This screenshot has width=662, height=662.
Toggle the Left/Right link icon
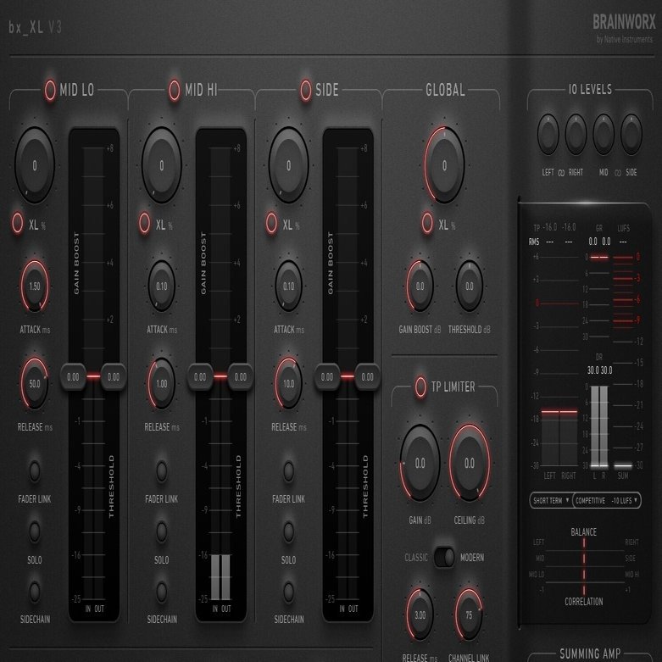tap(561, 173)
